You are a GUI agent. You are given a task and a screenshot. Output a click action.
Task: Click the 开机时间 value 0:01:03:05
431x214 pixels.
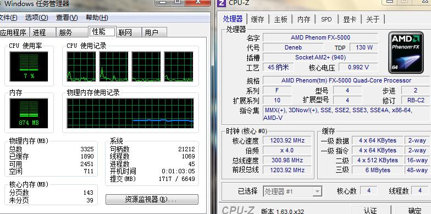point(178,171)
